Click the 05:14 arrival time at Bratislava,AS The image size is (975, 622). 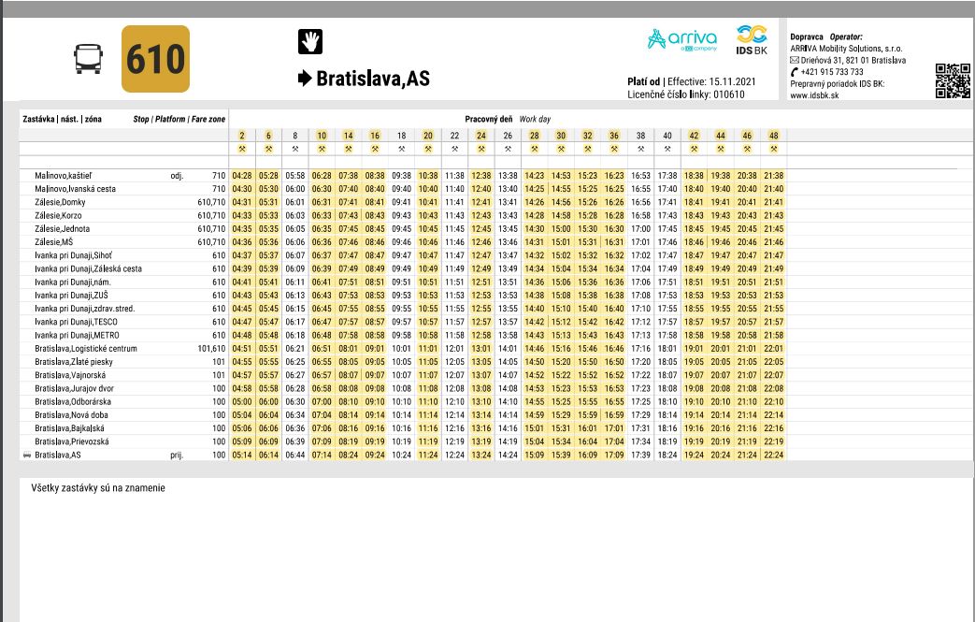coord(242,456)
